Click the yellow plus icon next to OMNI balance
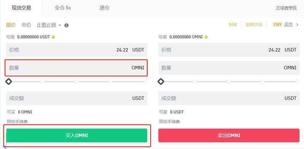The width and height of the screenshot is (304, 149). pos(206,37)
